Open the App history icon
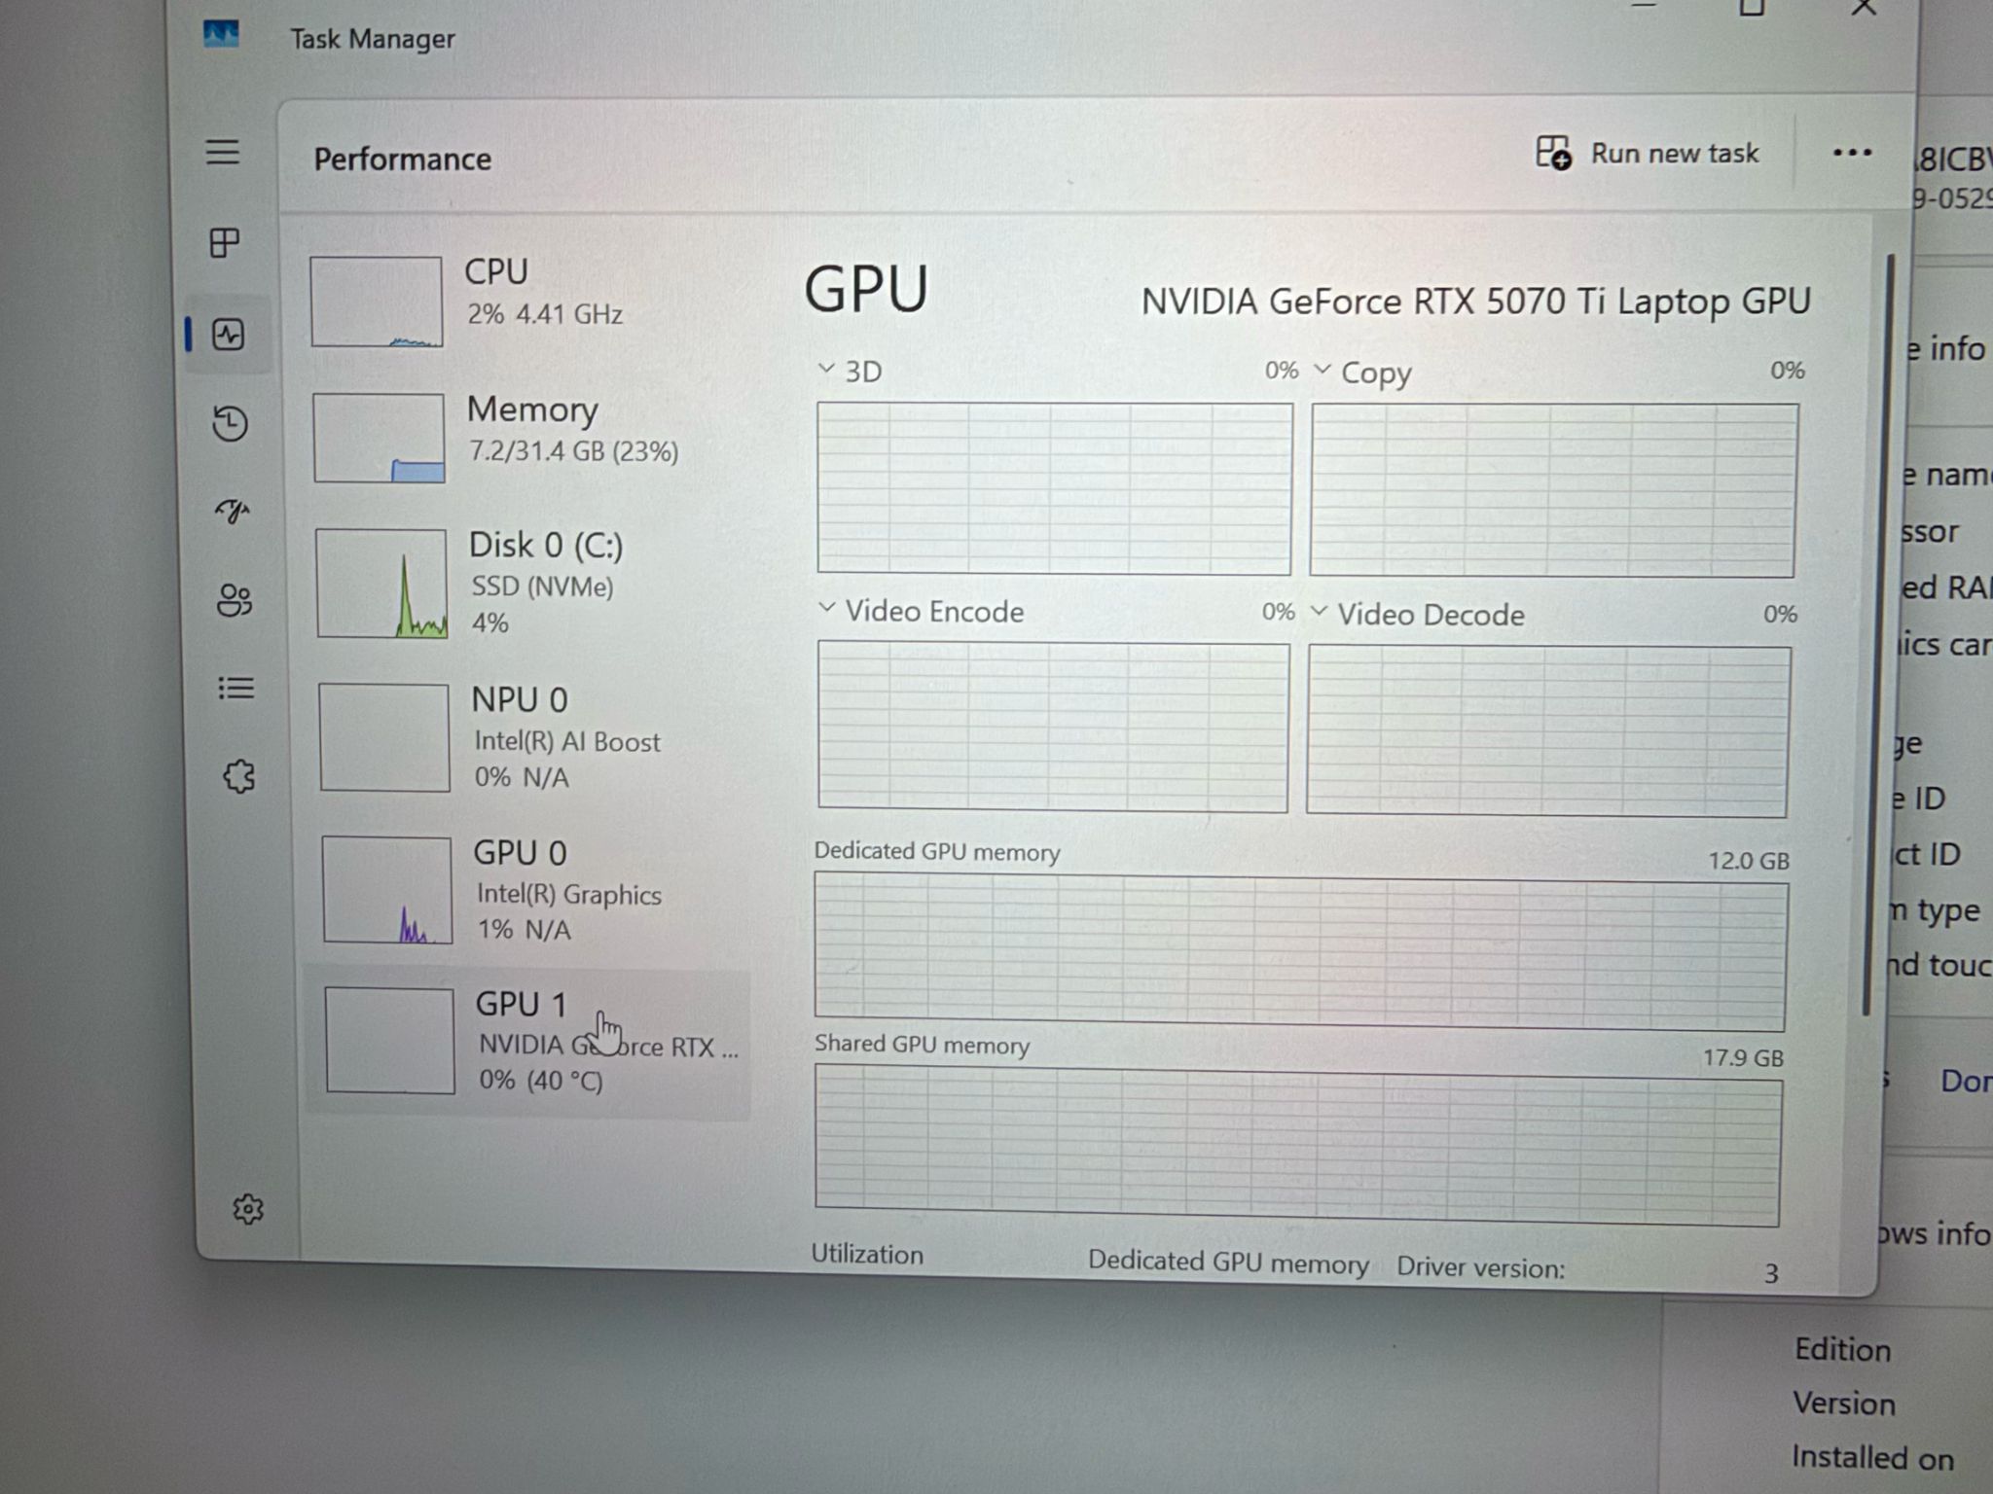1993x1494 pixels. [231, 424]
